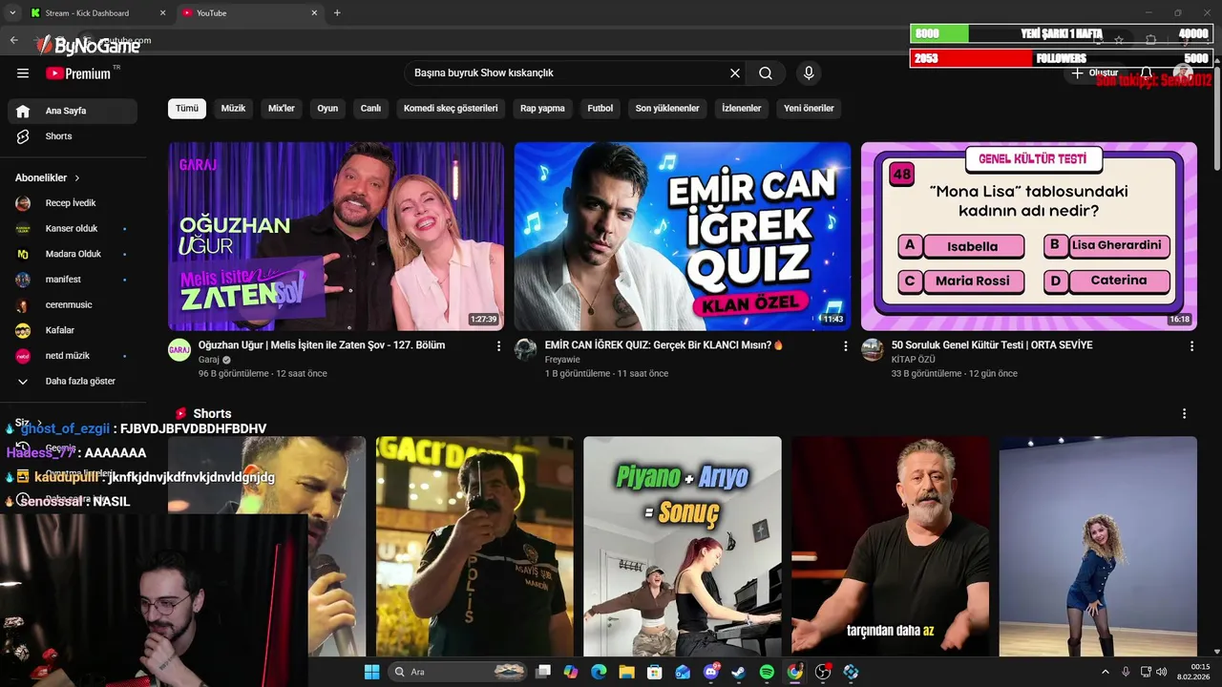Click the Garaj channel avatar
This screenshot has height=687, width=1222.
(179, 350)
